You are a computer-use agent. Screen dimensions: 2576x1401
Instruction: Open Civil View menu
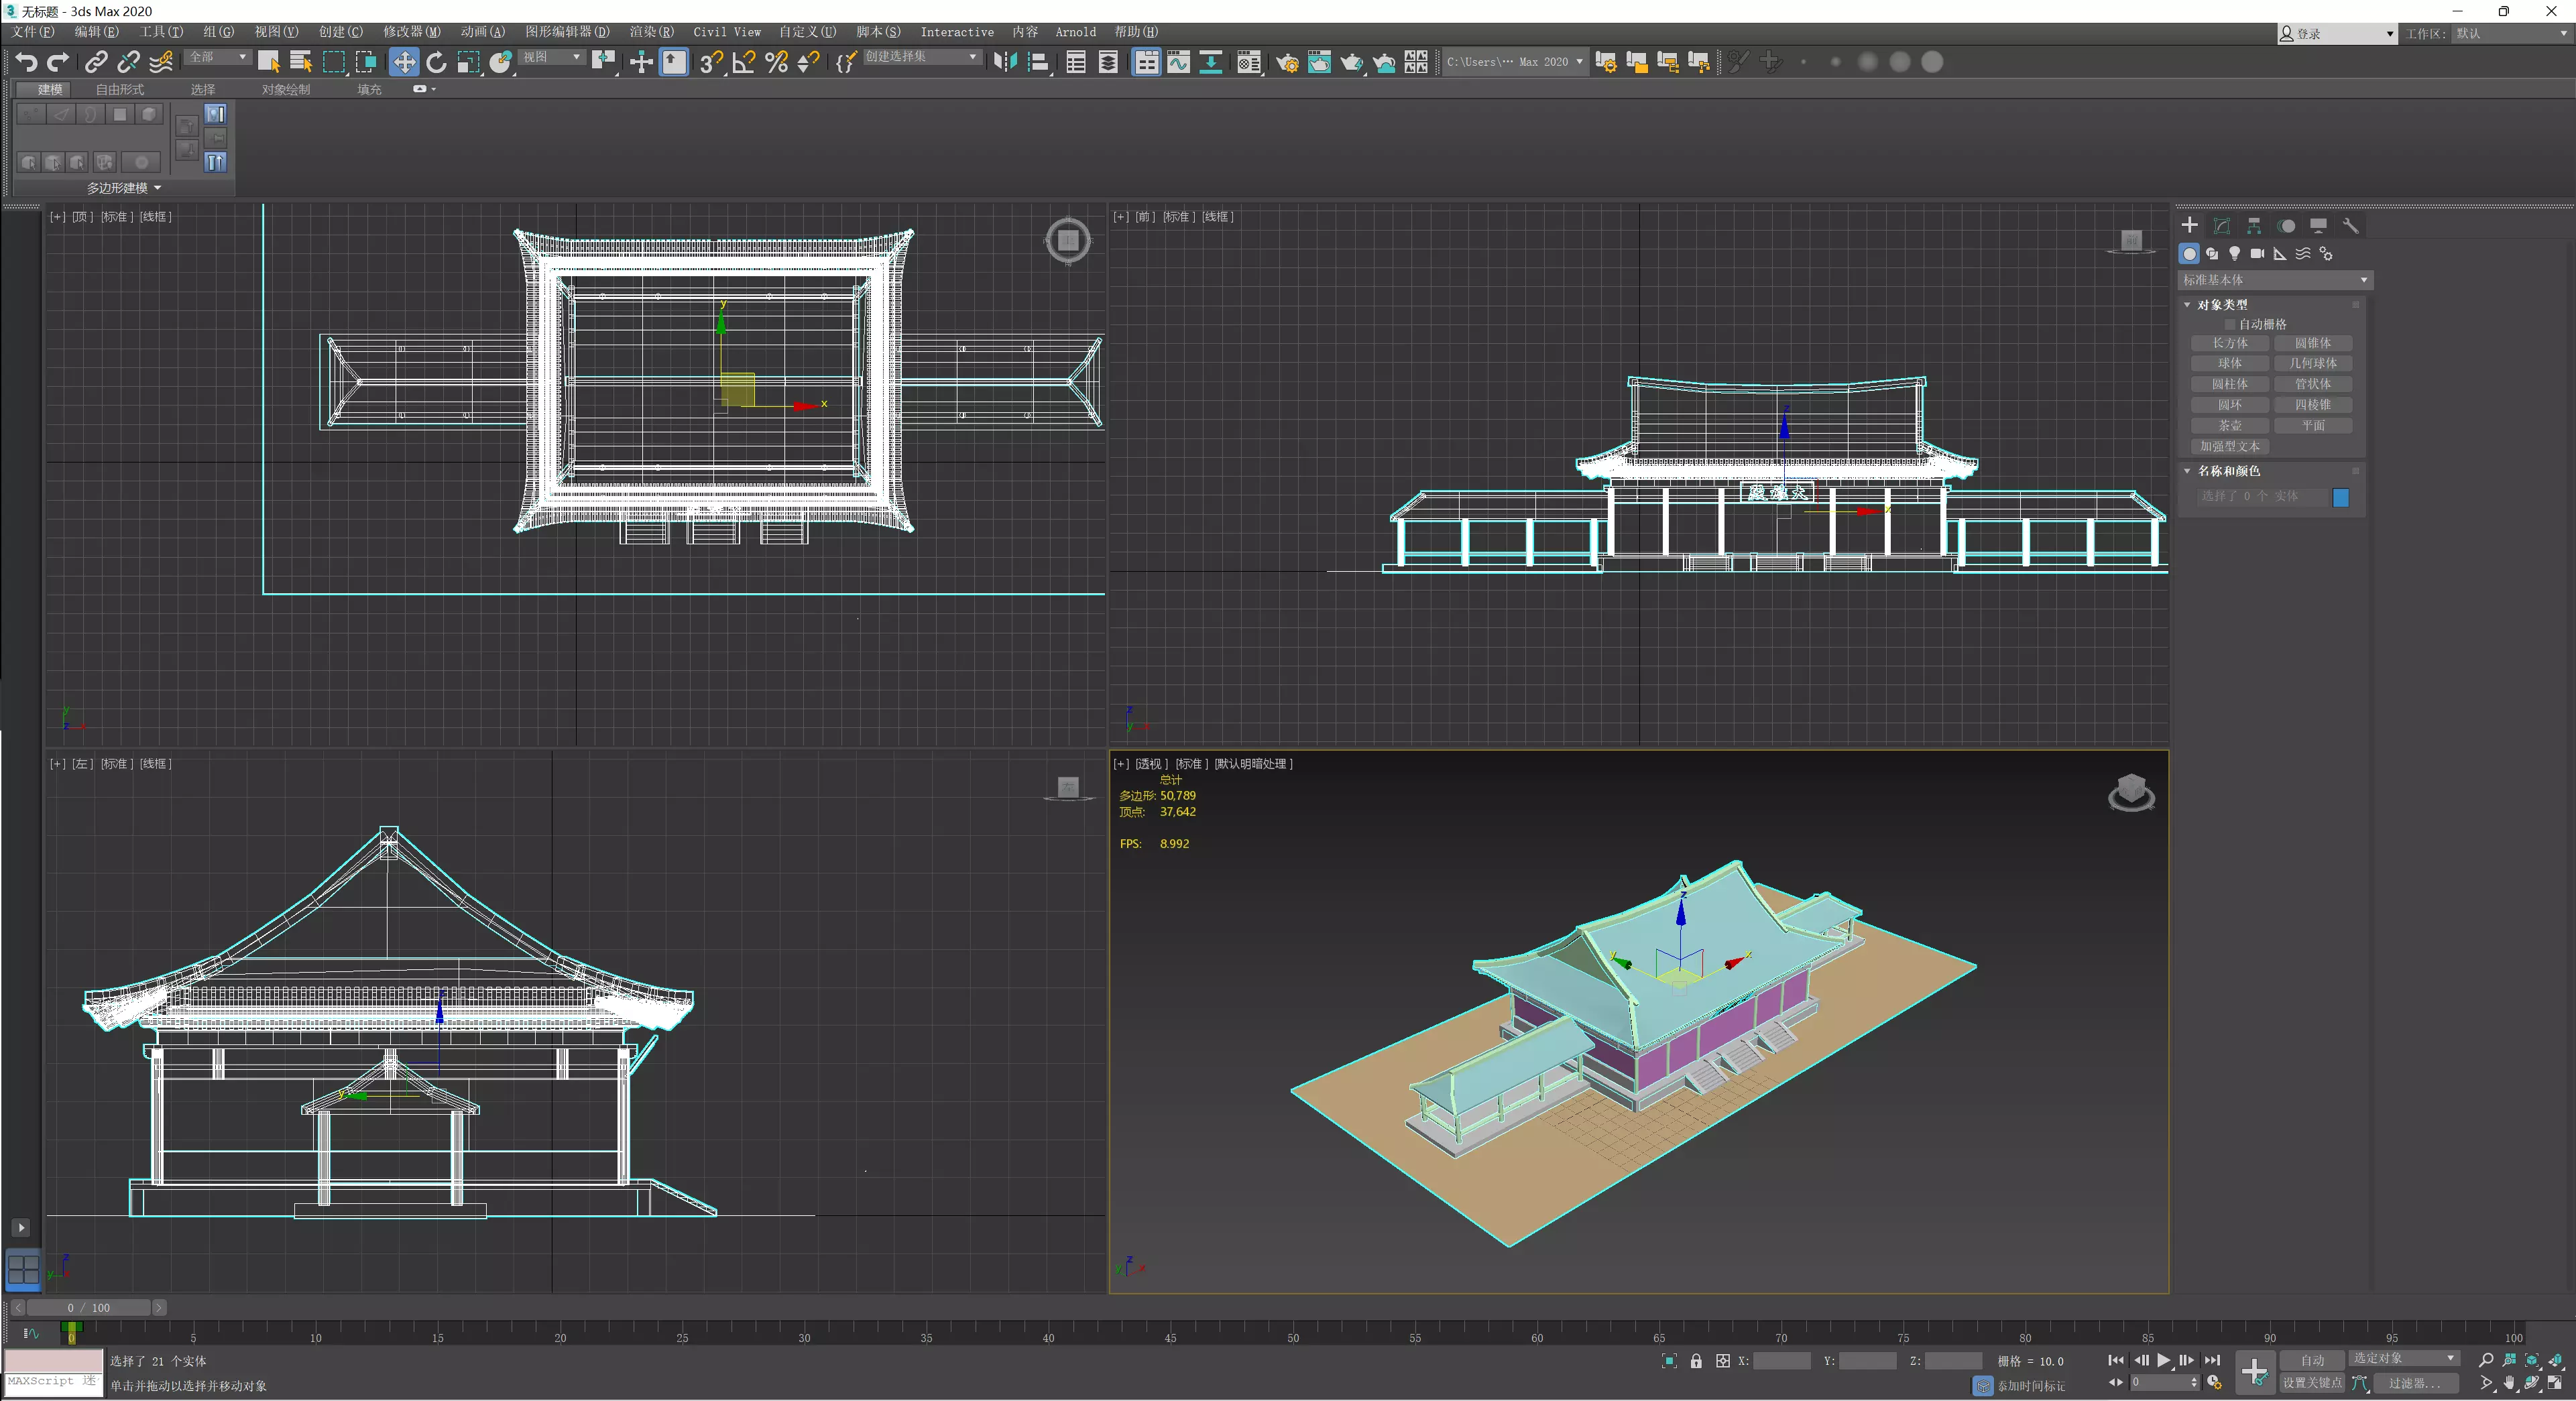[x=727, y=32]
